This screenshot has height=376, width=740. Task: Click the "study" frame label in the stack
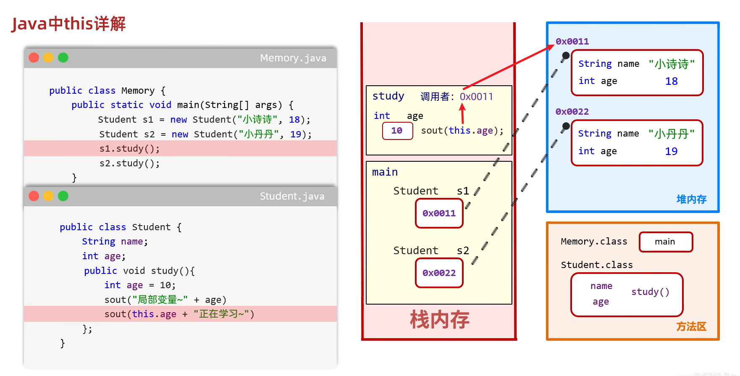pyautogui.click(x=388, y=96)
